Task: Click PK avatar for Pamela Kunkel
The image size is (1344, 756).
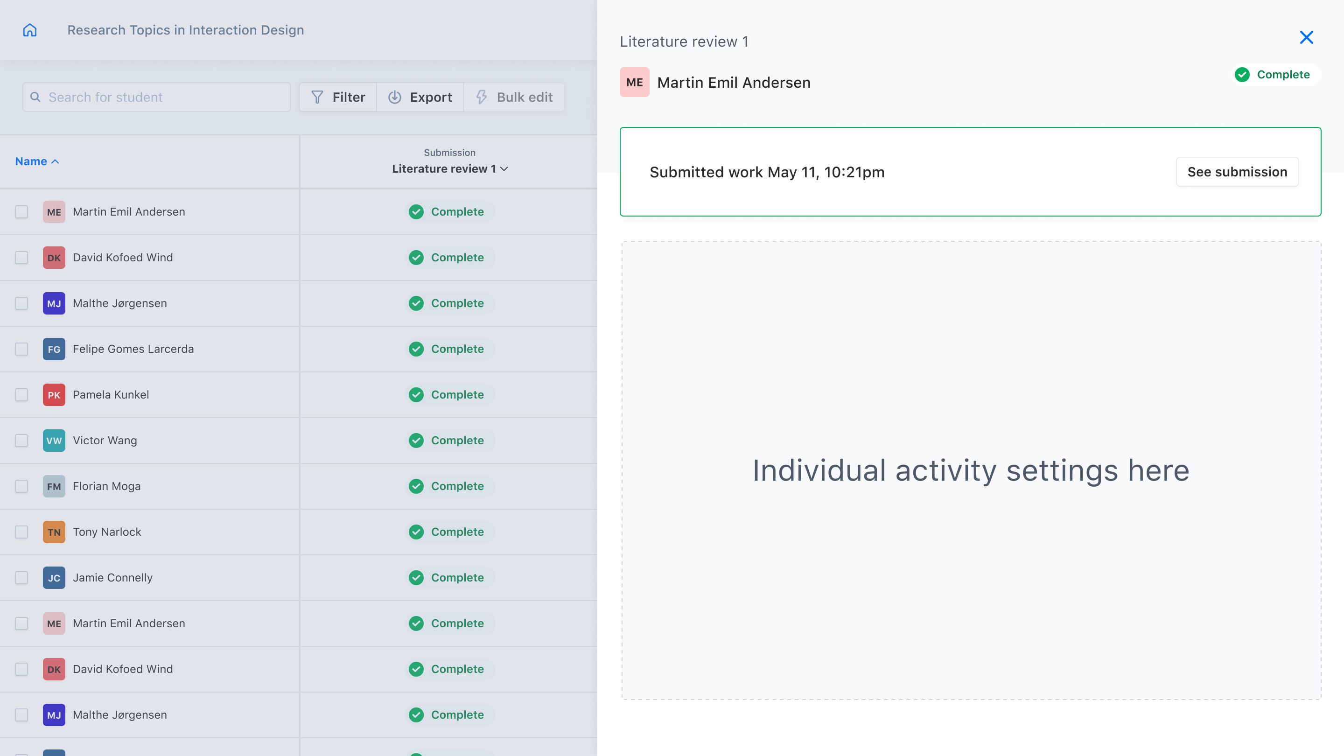Action: point(54,395)
